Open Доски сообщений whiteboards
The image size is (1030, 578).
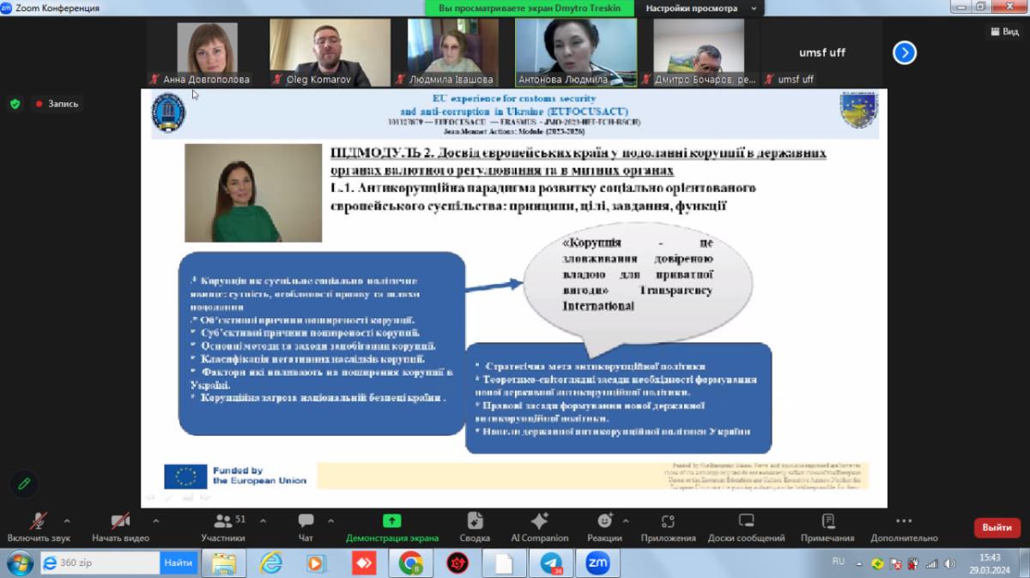[x=746, y=526]
